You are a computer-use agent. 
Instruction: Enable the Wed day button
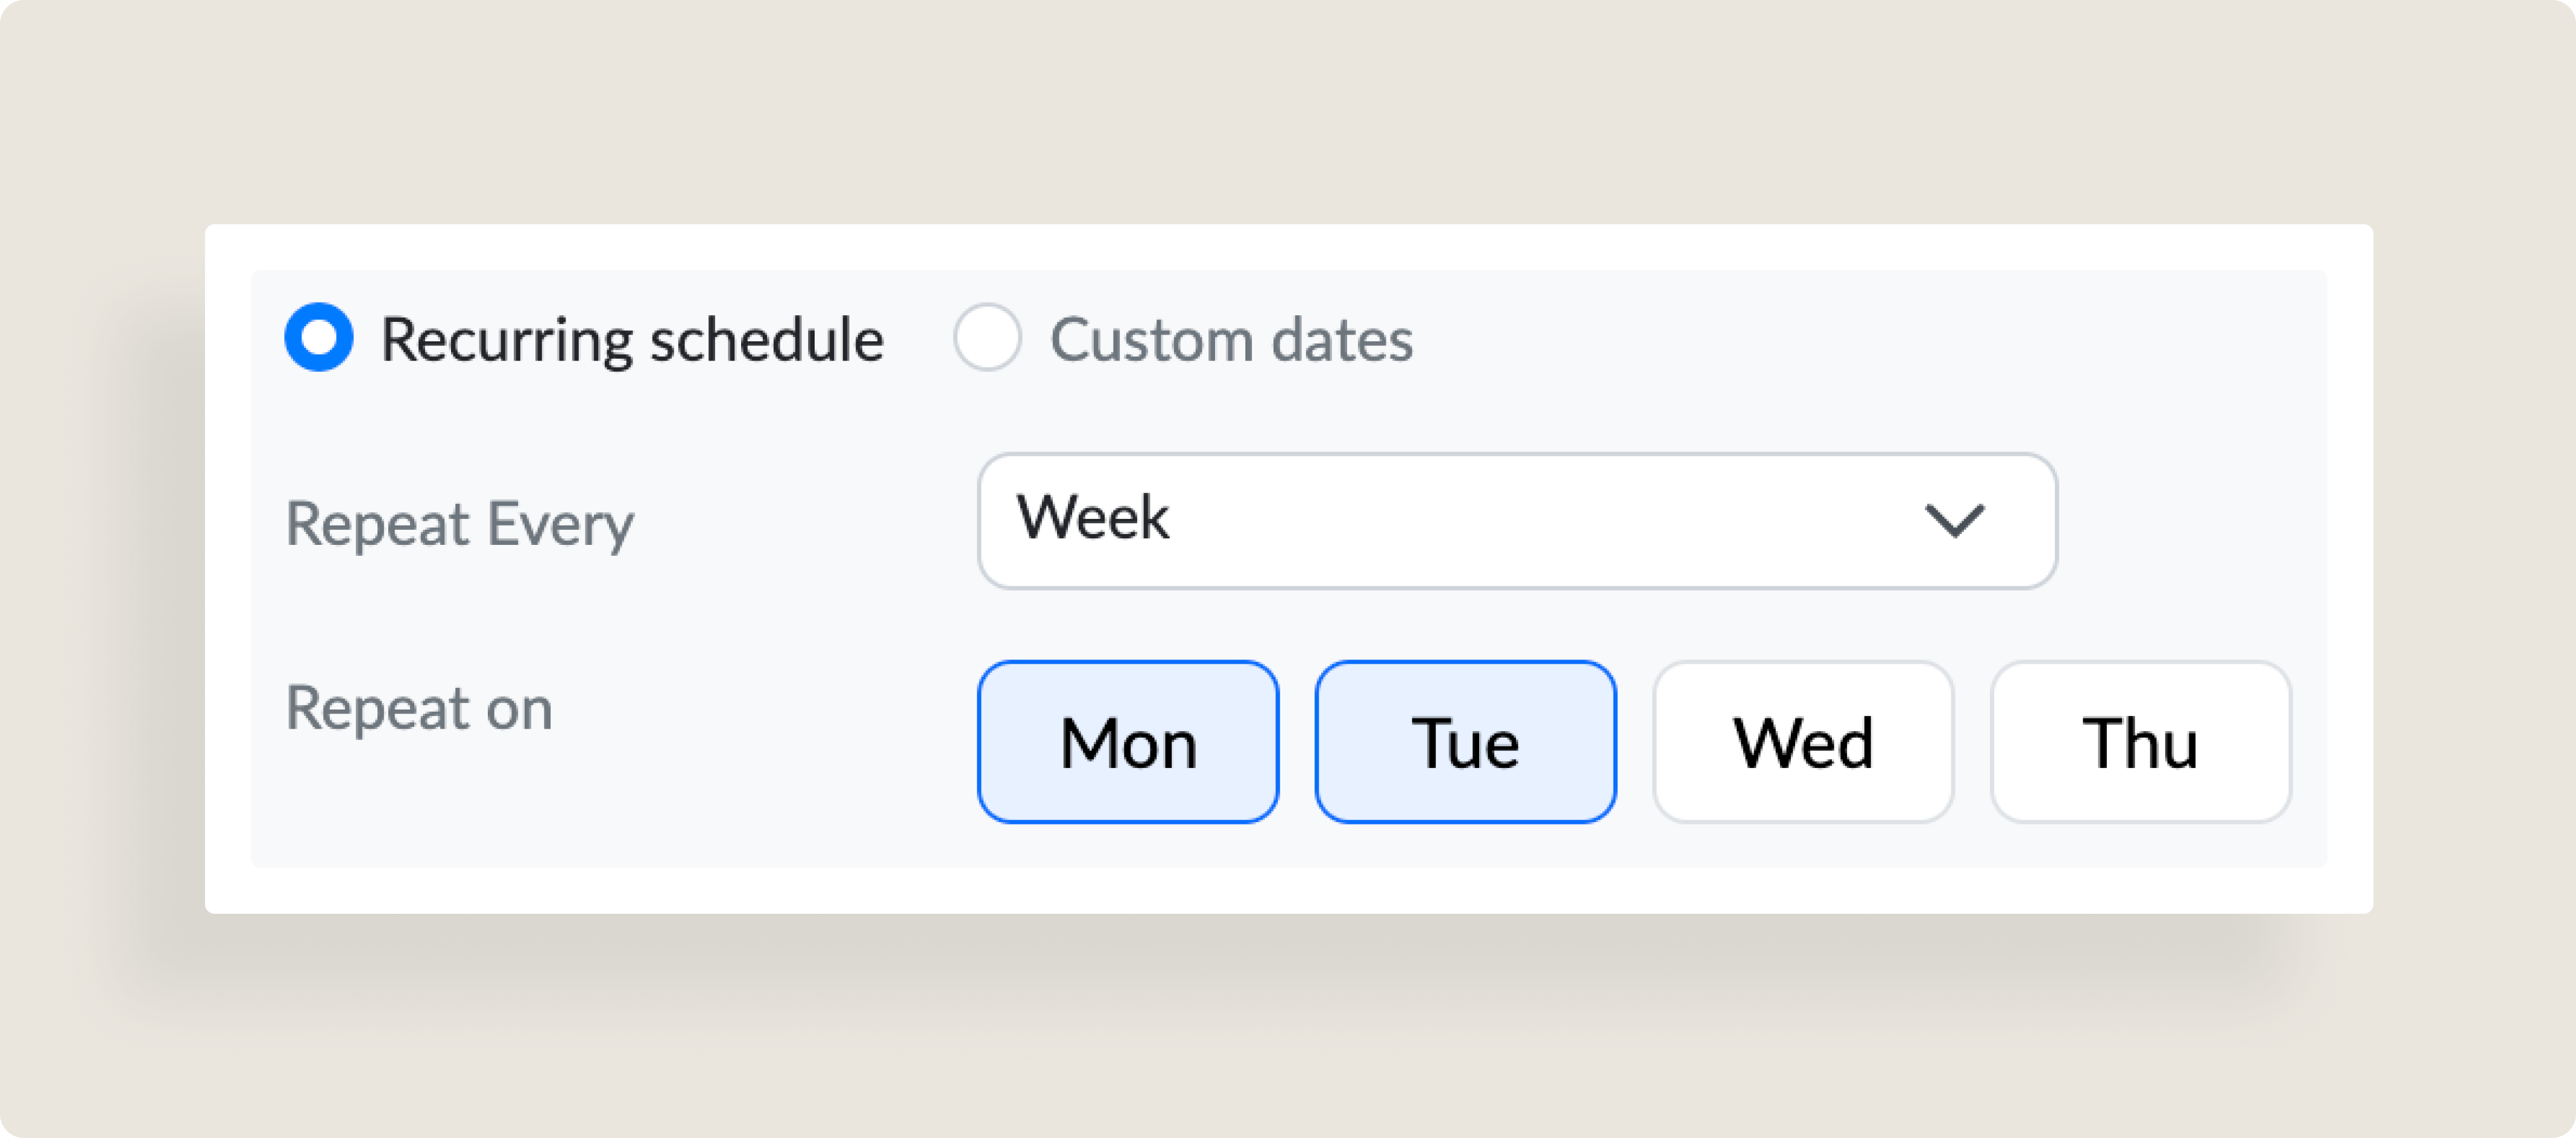(1802, 742)
